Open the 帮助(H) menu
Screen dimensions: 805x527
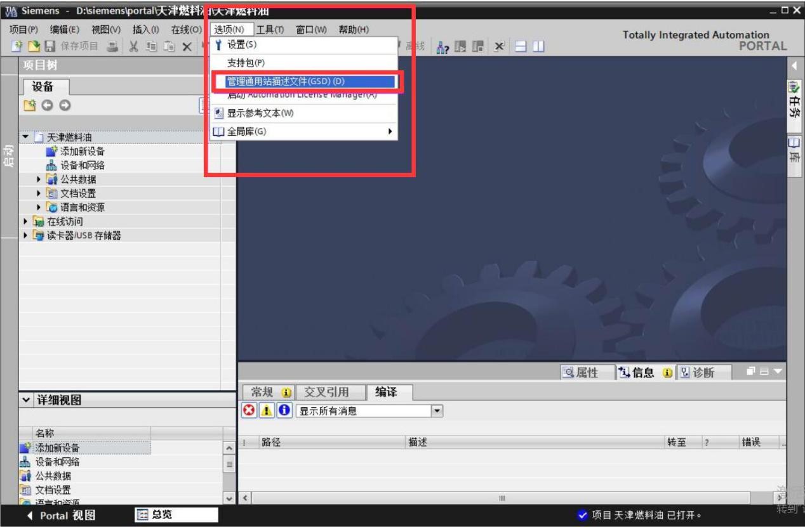coord(354,30)
